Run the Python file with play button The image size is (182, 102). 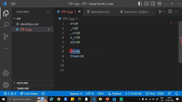point(160,12)
